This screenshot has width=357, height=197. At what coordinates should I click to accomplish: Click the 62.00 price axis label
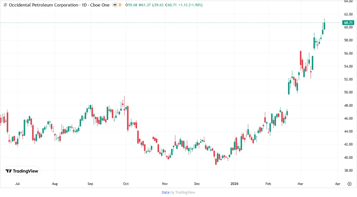pyautogui.click(x=348, y=14)
